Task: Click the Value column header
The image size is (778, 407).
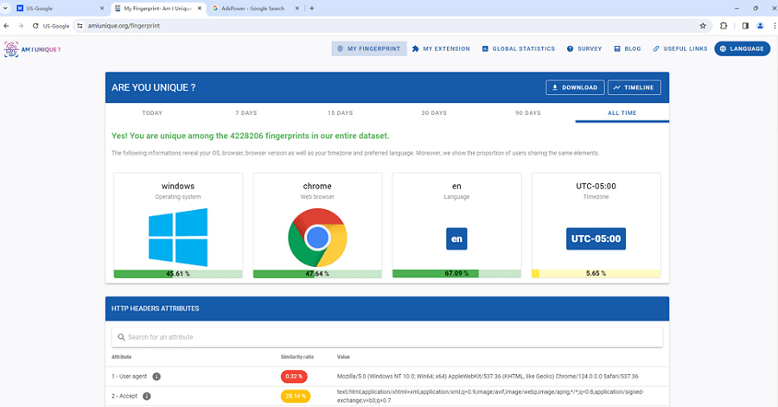Action: (343, 357)
